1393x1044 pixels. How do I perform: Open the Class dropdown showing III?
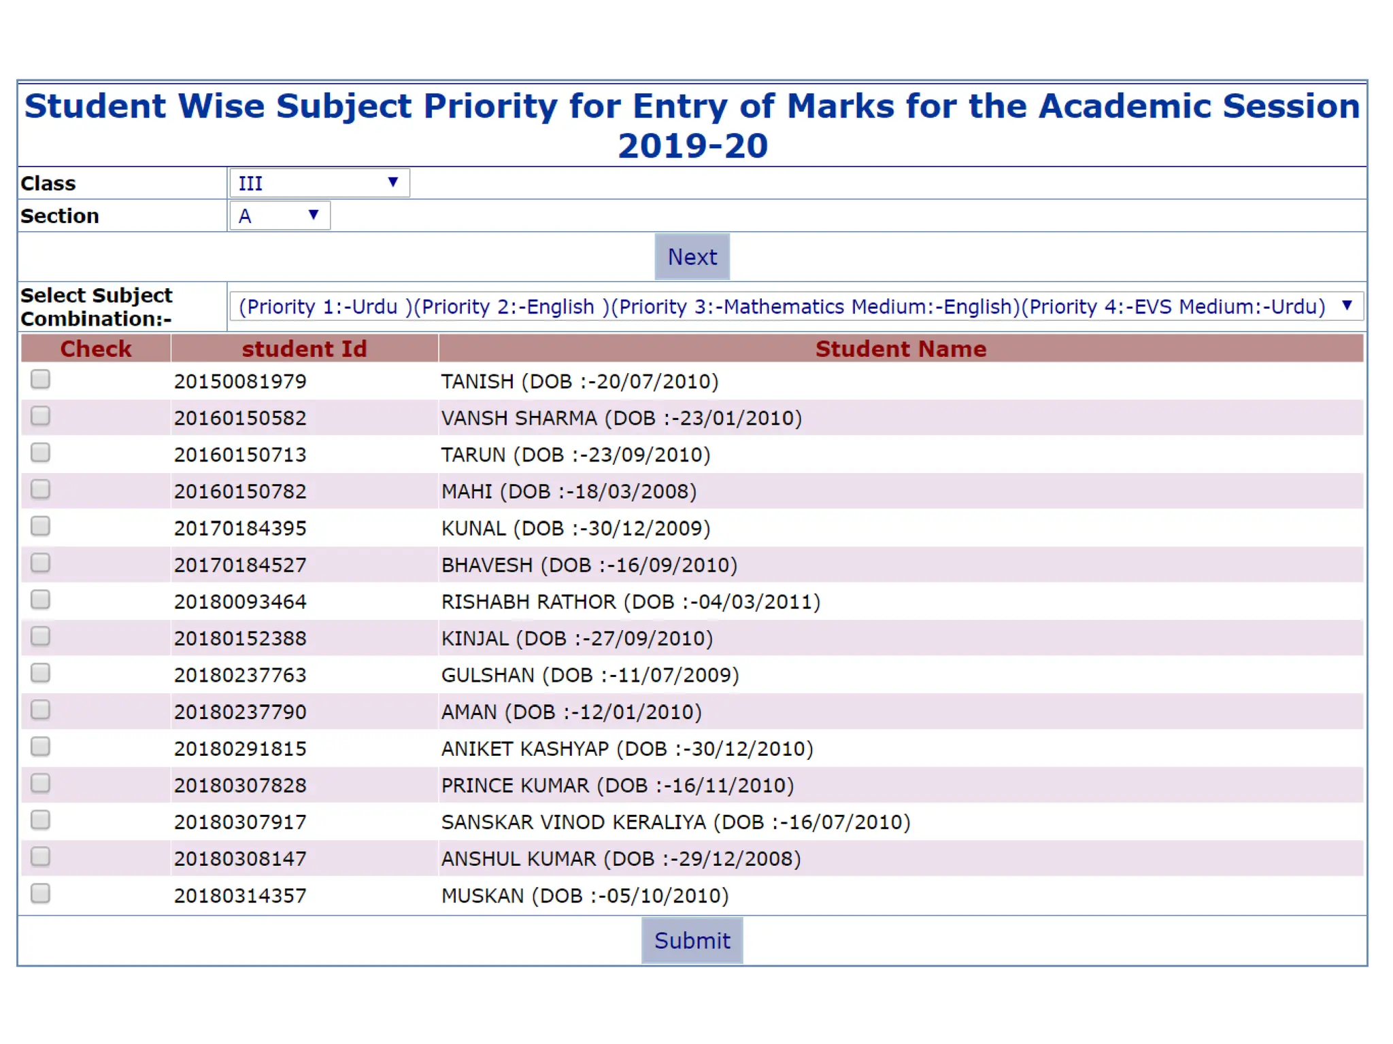[320, 183]
